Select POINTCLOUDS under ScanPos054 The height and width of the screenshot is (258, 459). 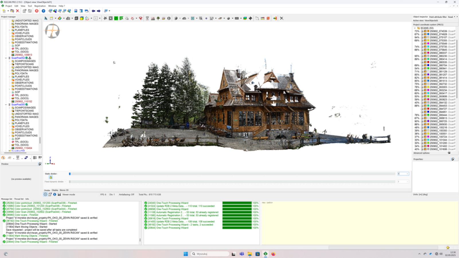click(23, 86)
